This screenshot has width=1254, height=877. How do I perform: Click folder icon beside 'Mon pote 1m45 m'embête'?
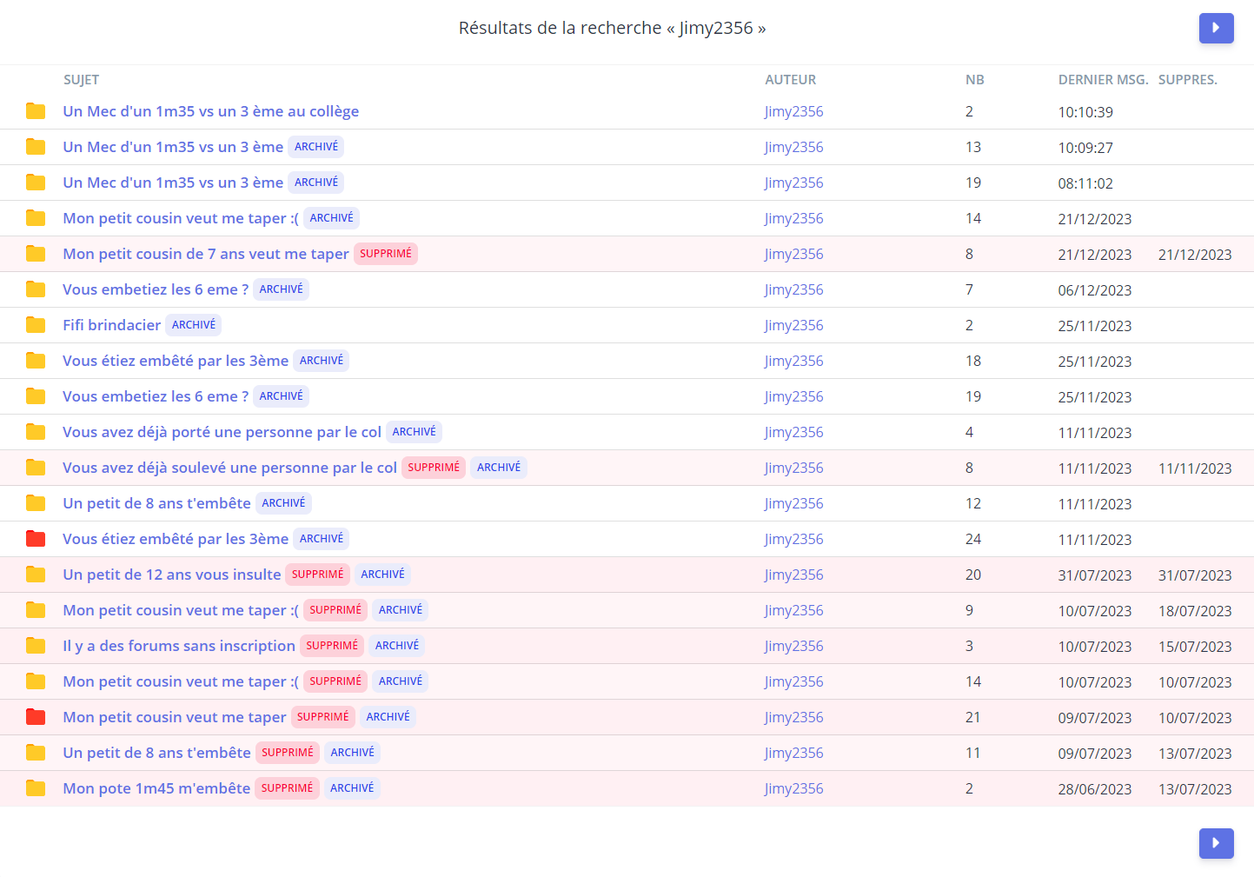36,788
